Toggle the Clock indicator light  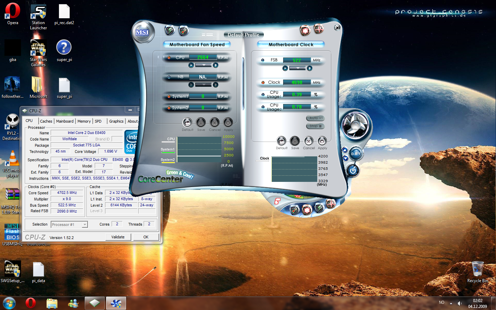tap(263, 82)
